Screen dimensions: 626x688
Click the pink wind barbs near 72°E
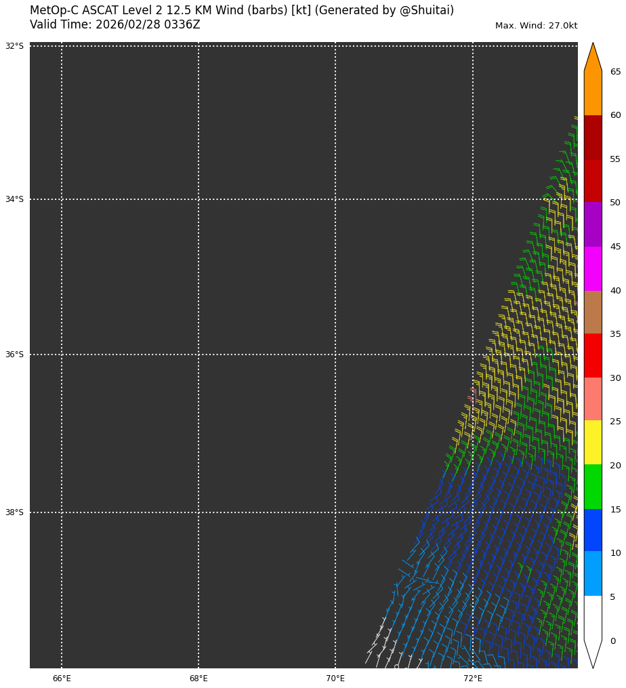472,394
